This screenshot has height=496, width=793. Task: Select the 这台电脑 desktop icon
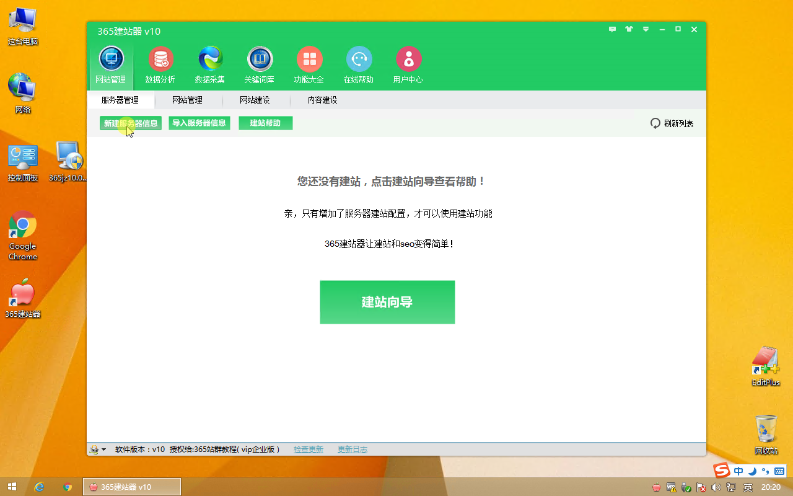coord(23,27)
